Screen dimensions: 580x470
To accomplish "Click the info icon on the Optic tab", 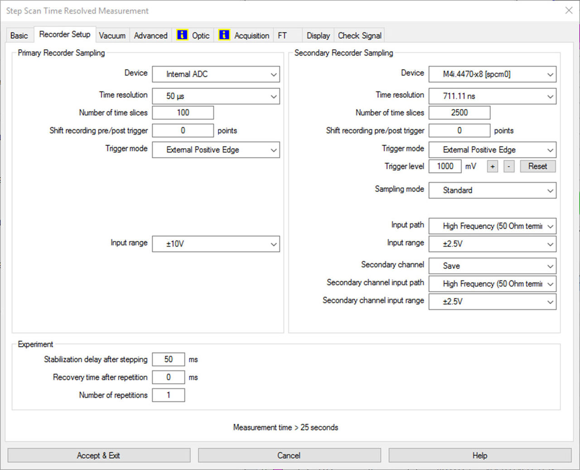I will (182, 35).
